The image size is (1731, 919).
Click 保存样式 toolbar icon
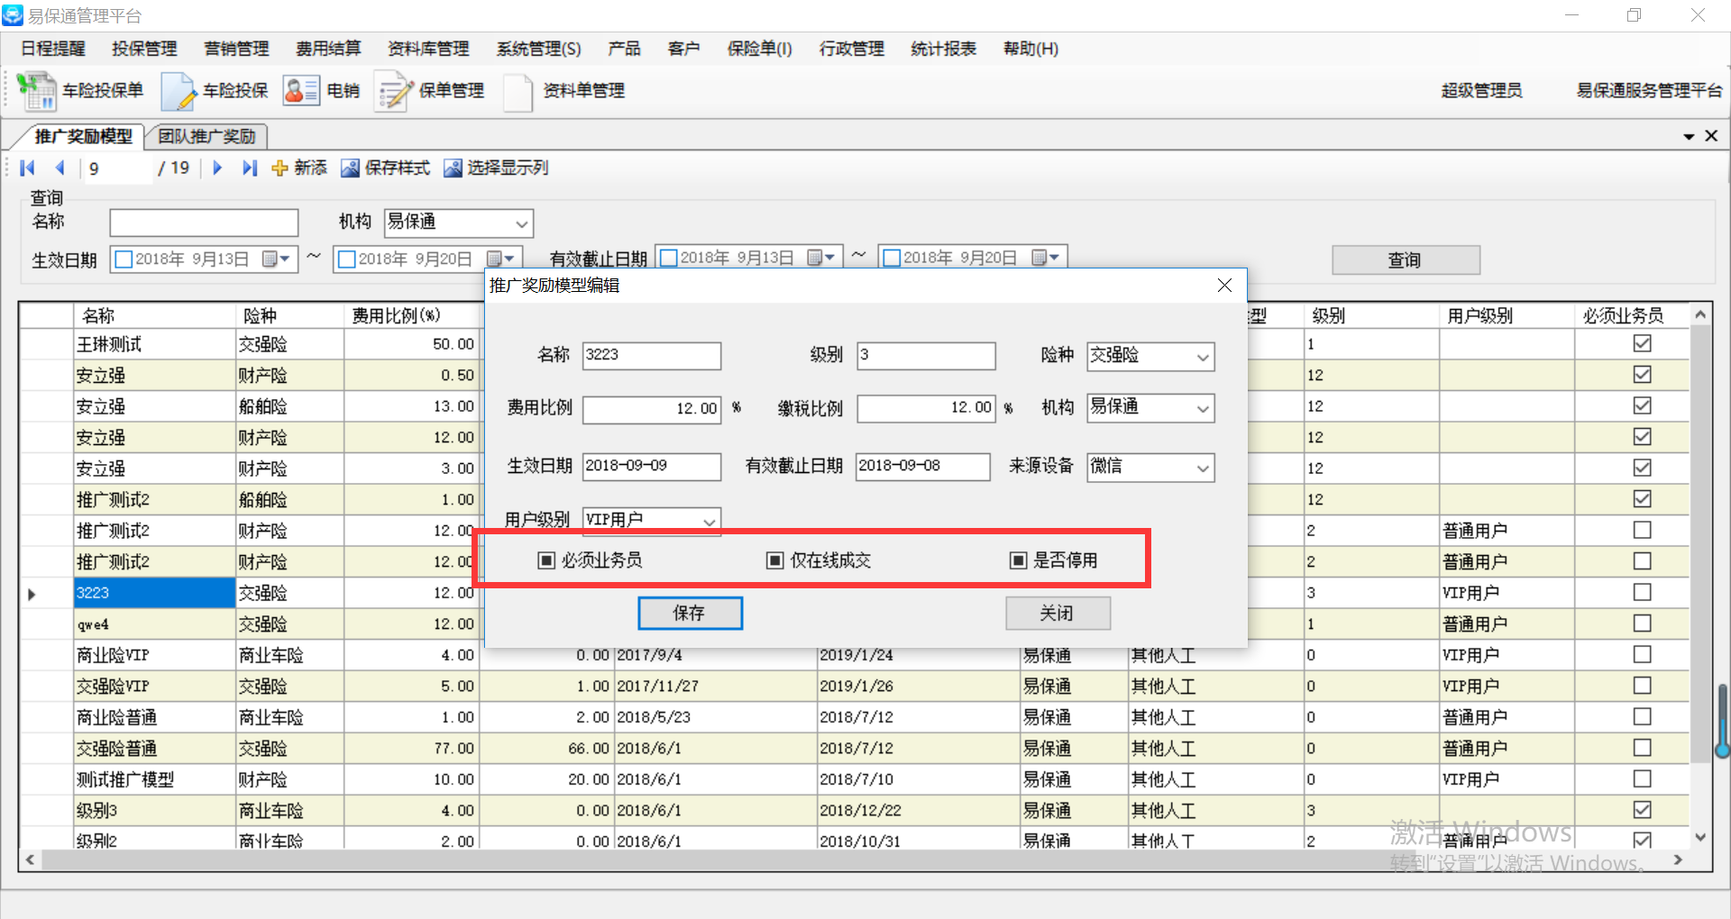click(x=350, y=168)
